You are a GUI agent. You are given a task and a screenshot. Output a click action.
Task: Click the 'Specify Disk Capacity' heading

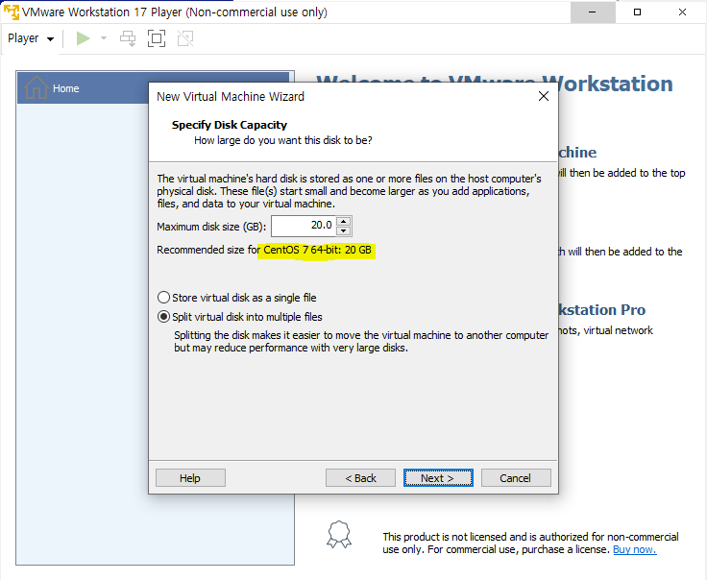pos(229,125)
